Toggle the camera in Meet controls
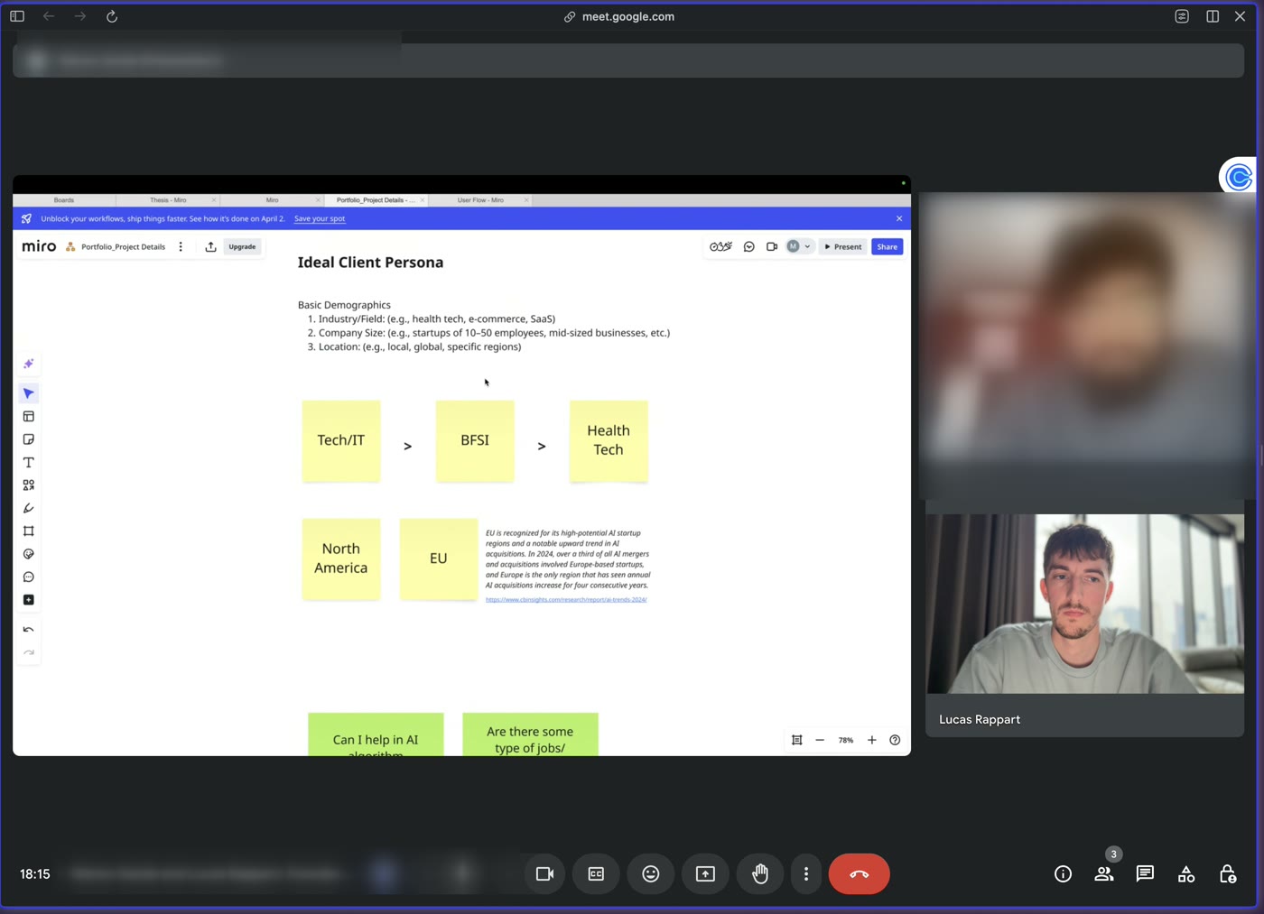Viewport: 1264px width, 914px height. pyautogui.click(x=544, y=873)
